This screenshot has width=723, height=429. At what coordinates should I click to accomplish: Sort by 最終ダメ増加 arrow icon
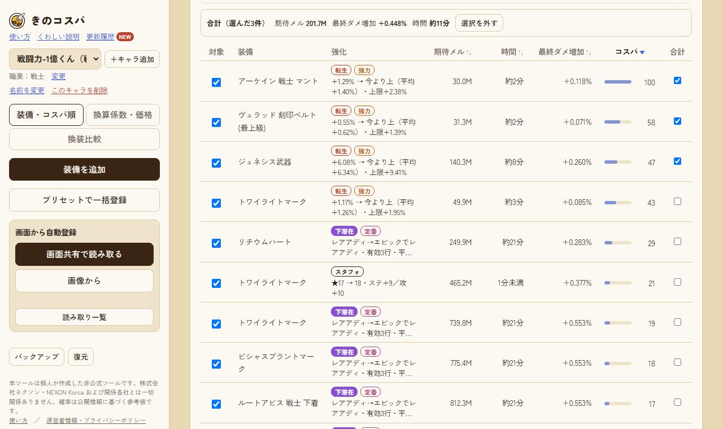pyautogui.click(x=589, y=52)
